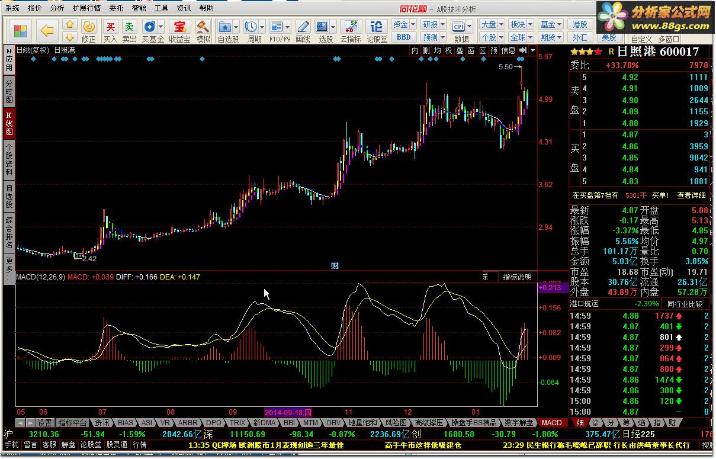Screen dimensions: 716x459
Task: Click the 港口航运 sector label
Action: tap(585, 304)
